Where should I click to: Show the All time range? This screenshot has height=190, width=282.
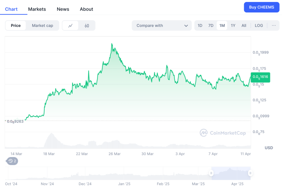(x=244, y=26)
